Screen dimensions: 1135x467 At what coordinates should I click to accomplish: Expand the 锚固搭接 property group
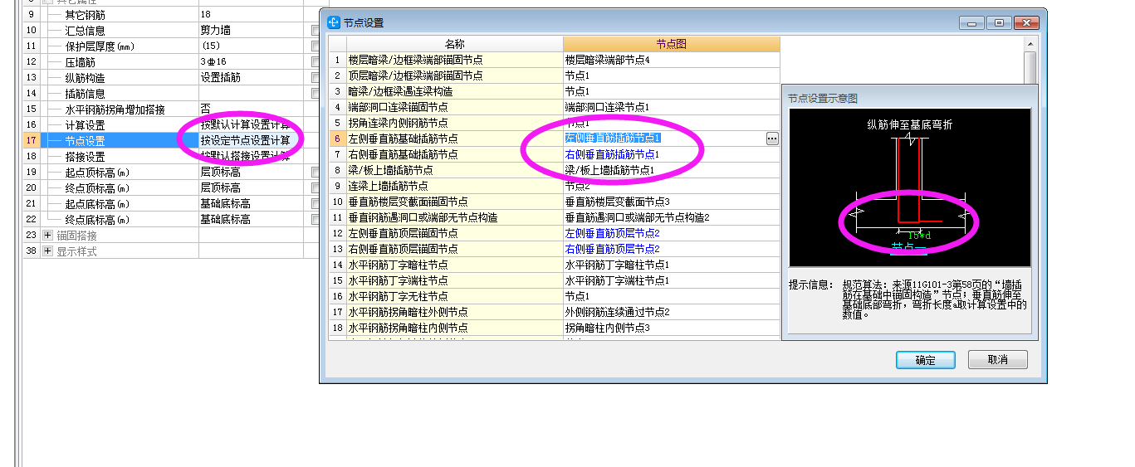47,236
